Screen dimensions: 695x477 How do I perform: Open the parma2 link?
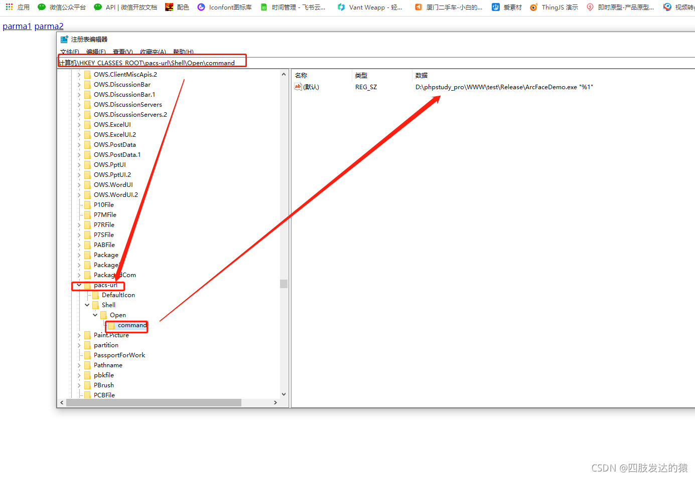[49, 26]
